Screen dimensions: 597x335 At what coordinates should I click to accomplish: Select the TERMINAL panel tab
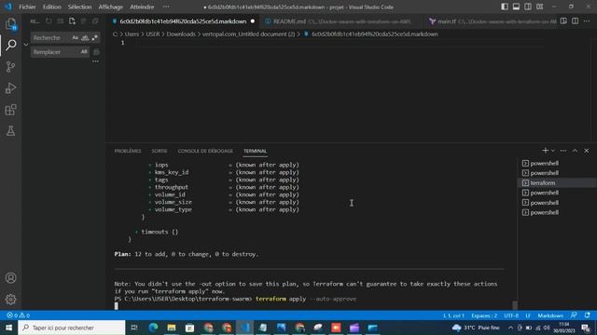pyautogui.click(x=255, y=151)
